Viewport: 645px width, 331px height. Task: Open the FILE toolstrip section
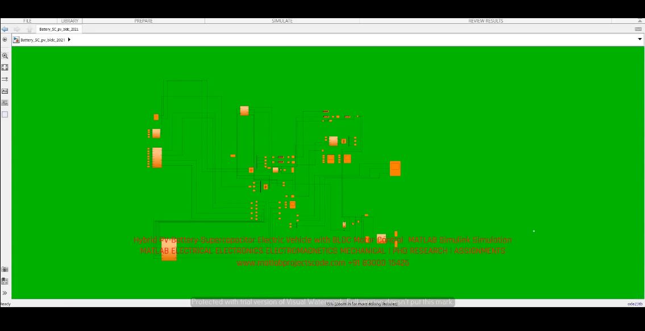click(x=27, y=20)
